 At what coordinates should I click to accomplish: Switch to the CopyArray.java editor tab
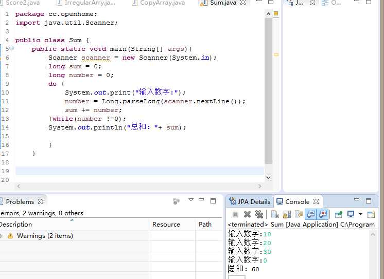coord(158,3)
